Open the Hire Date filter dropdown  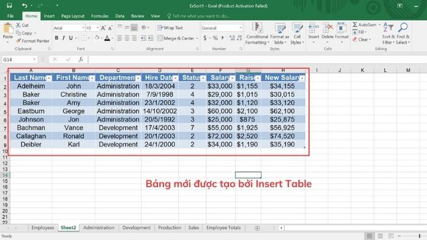point(176,79)
